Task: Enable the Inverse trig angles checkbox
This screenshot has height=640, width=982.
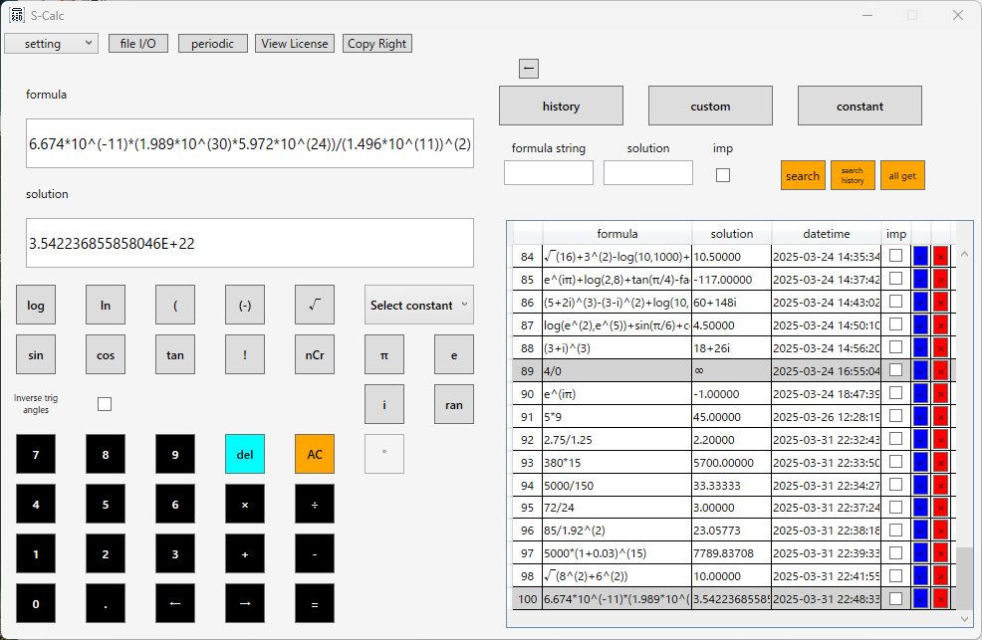Action: click(x=105, y=404)
